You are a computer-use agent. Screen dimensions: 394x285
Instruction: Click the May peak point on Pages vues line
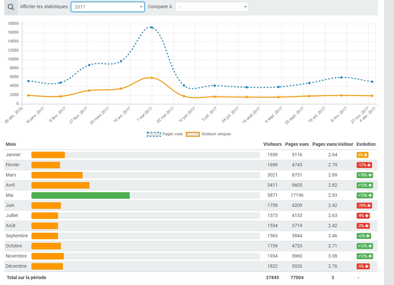(152, 27)
